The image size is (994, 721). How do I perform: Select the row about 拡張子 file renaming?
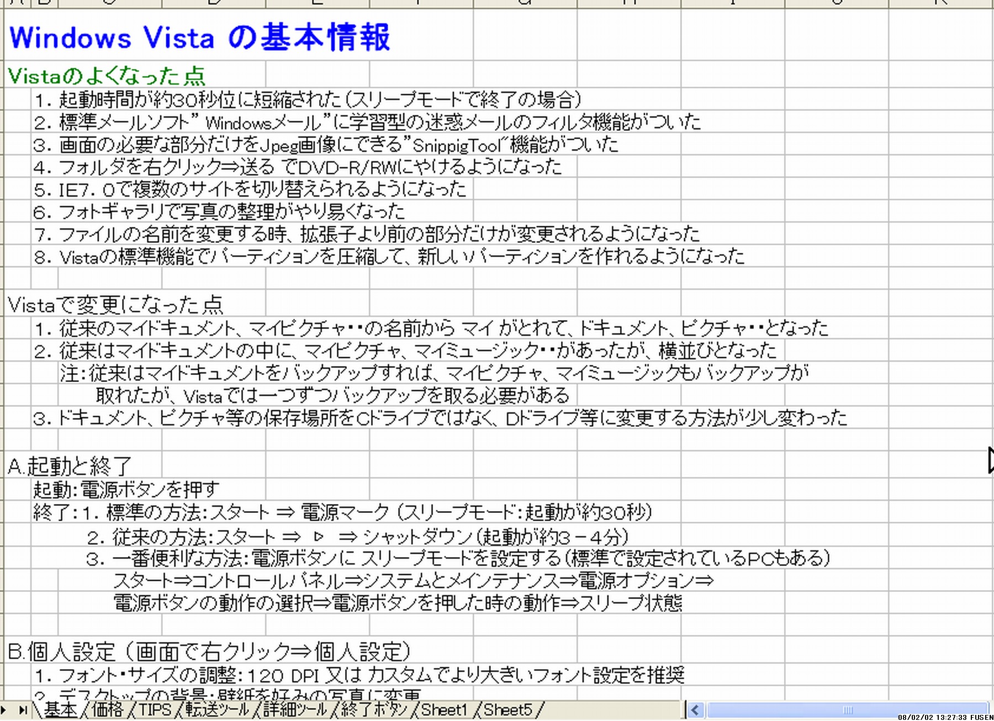tap(367, 234)
